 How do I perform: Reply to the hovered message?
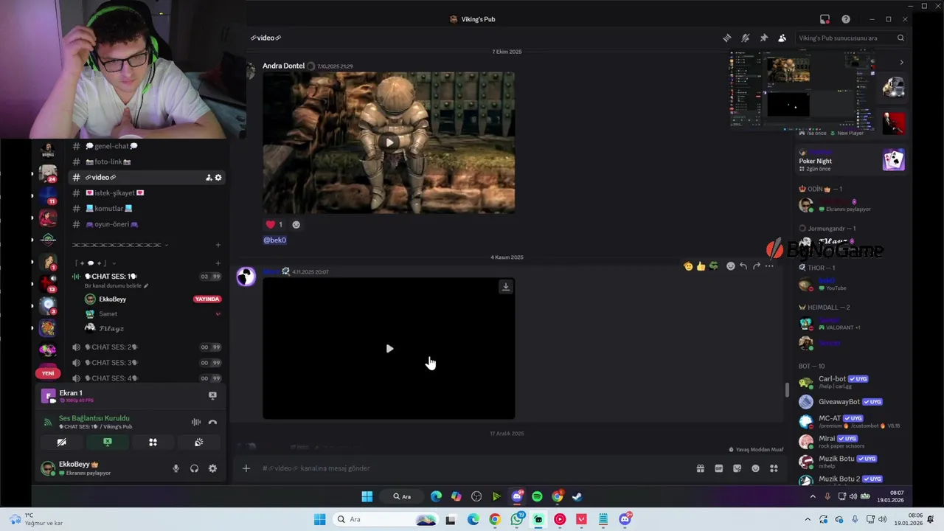[x=743, y=266]
